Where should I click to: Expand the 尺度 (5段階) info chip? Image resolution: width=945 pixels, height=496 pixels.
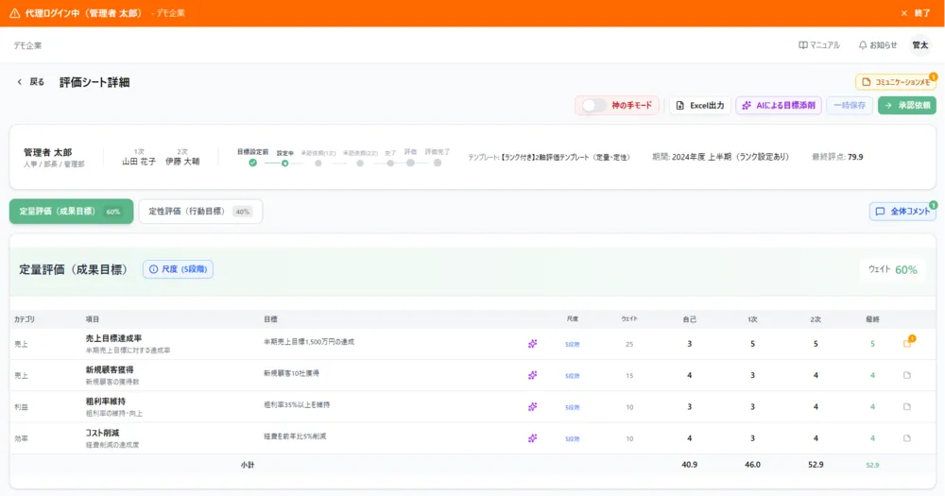[x=178, y=269]
